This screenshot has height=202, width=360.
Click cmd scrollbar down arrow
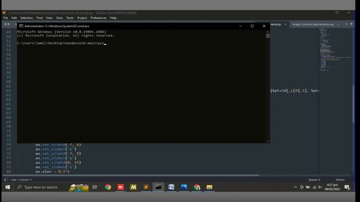click(x=268, y=141)
